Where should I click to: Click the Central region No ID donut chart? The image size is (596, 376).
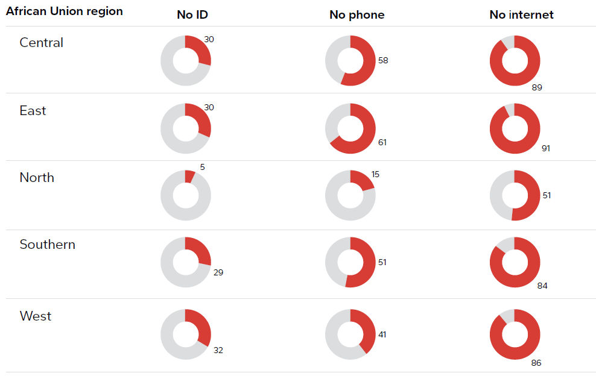point(186,60)
